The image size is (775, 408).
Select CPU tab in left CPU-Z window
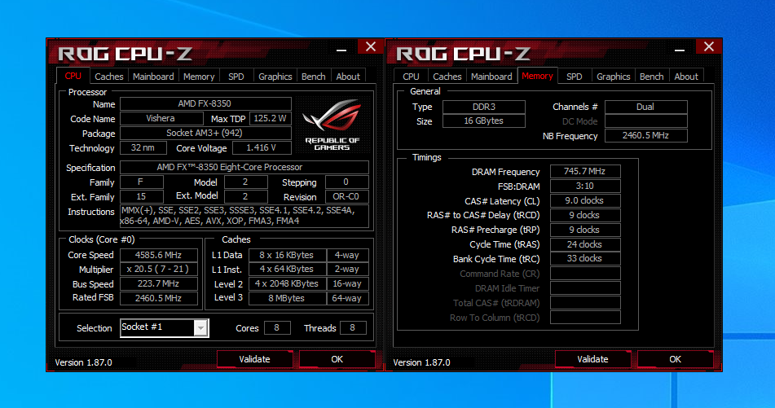73,76
